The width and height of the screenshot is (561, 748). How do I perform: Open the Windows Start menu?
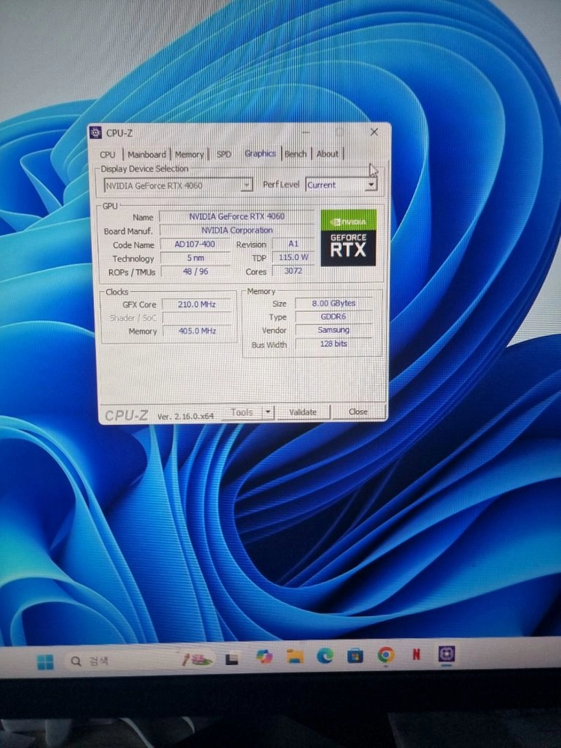click(46, 662)
